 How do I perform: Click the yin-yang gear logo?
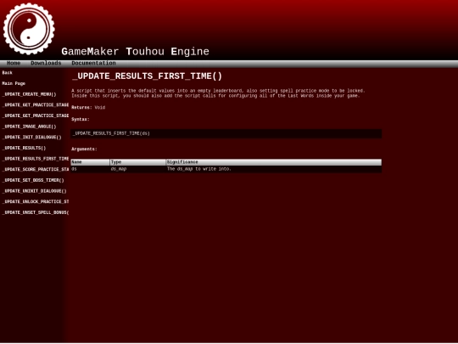pos(29,29)
